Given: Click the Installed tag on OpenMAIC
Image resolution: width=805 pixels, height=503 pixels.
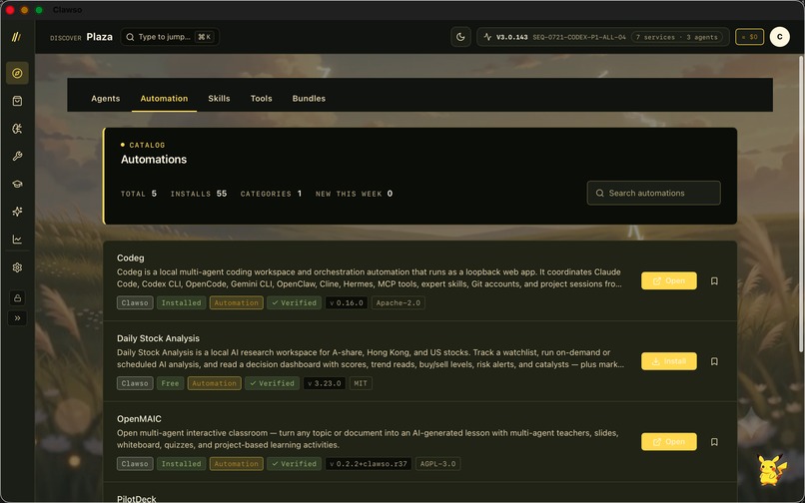Looking at the screenshot, I should click(x=181, y=464).
